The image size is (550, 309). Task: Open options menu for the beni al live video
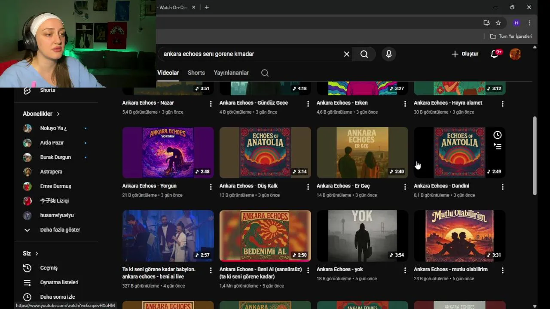coord(211,270)
